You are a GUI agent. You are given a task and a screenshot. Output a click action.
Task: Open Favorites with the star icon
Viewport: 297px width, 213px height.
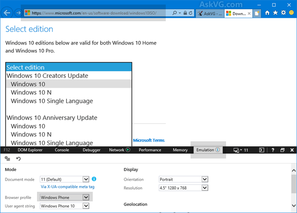point(275,13)
